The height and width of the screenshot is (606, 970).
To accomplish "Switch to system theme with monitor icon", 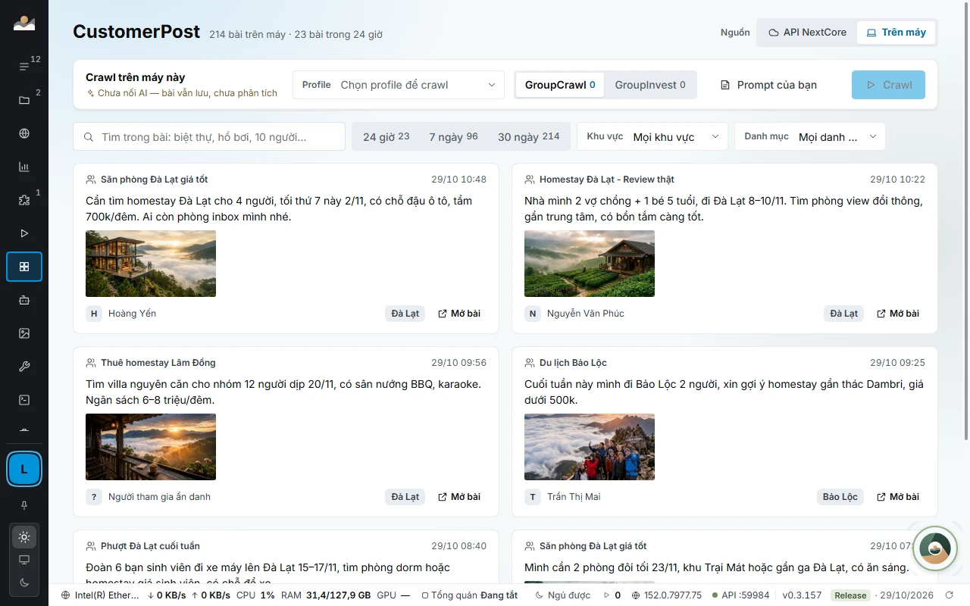I will (24, 560).
